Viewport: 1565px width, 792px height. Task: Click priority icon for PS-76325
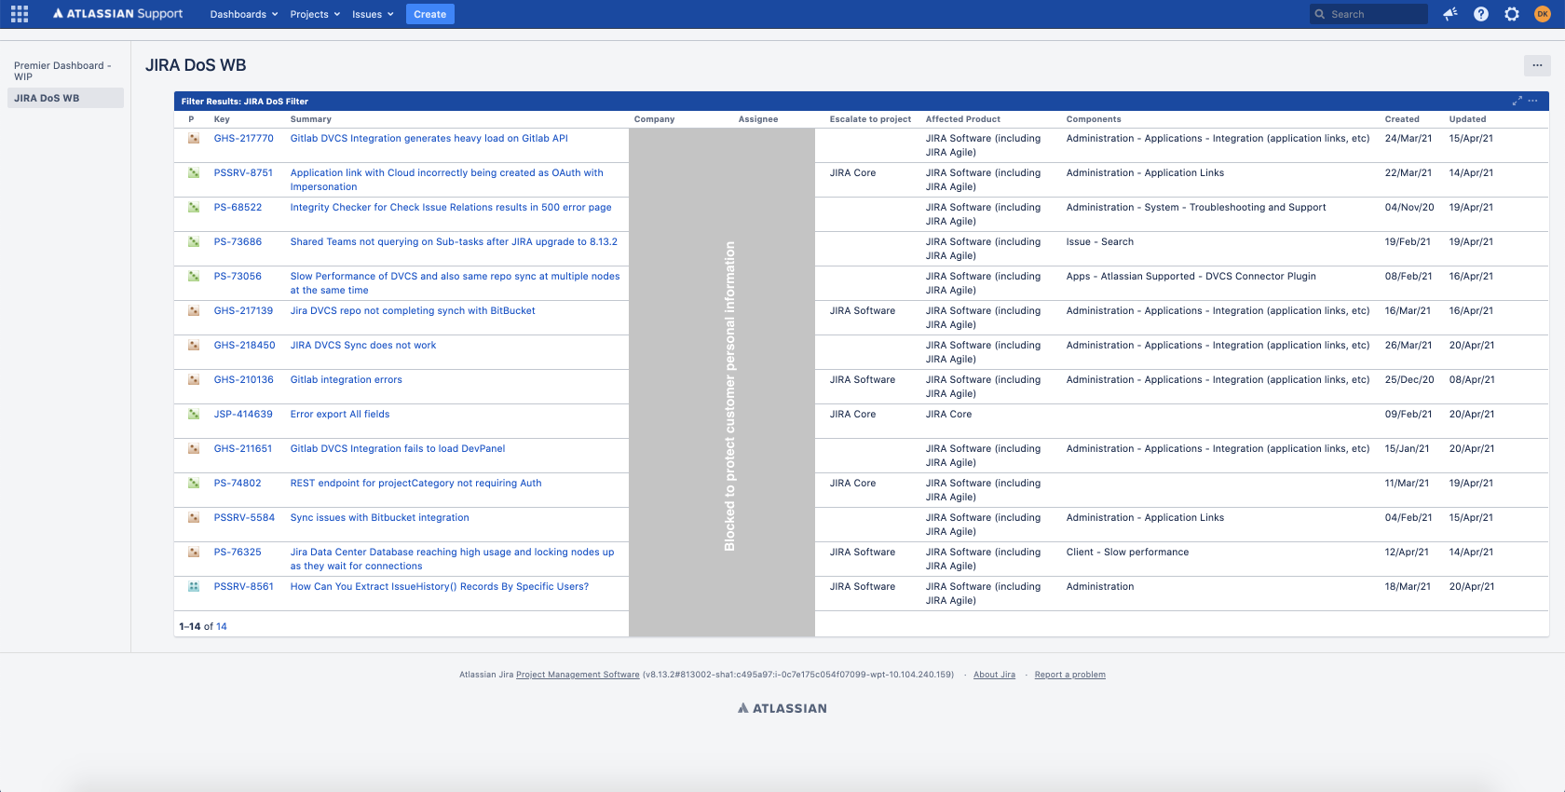point(194,553)
